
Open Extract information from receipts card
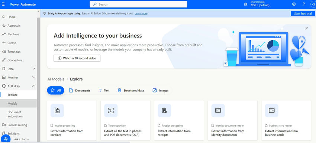(179, 120)
